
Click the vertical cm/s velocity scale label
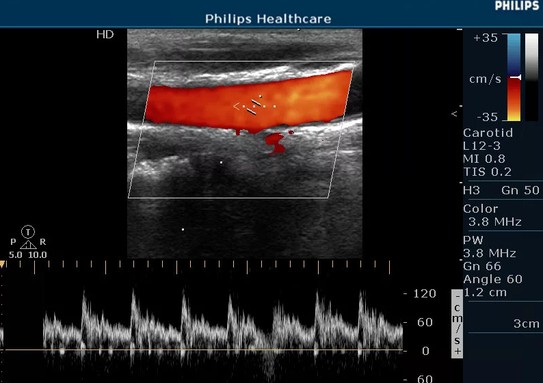click(457, 323)
